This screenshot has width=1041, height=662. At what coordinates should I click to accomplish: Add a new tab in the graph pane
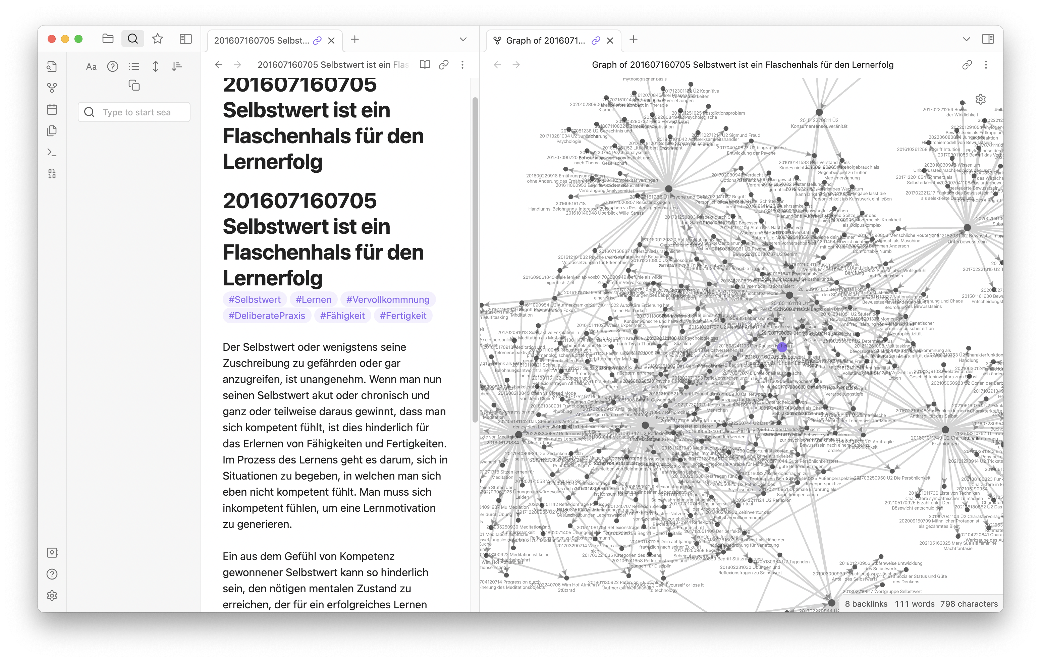(x=633, y=40)
